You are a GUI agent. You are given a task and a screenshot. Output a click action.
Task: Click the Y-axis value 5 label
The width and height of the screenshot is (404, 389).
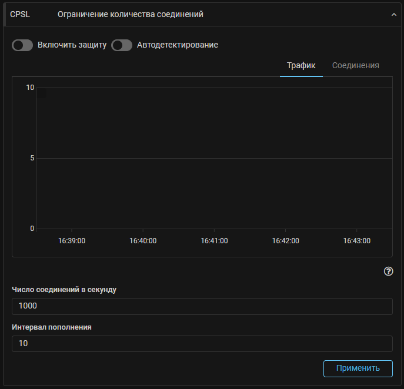(x=32, y=158)
